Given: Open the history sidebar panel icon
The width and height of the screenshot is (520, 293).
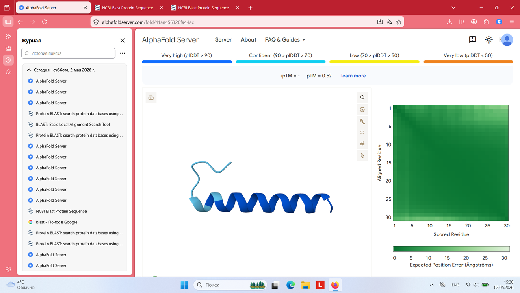Looking at the screenshot, I should [x=8, y=60].
